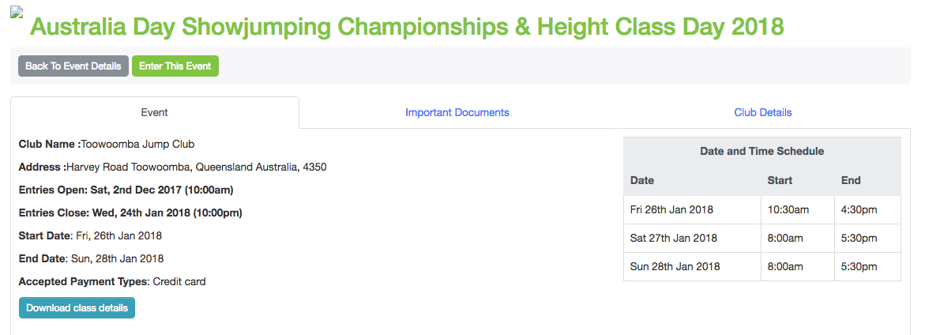Download class details using the teal button
This screenshot has width=925, height=335.
tap(77, 308)
